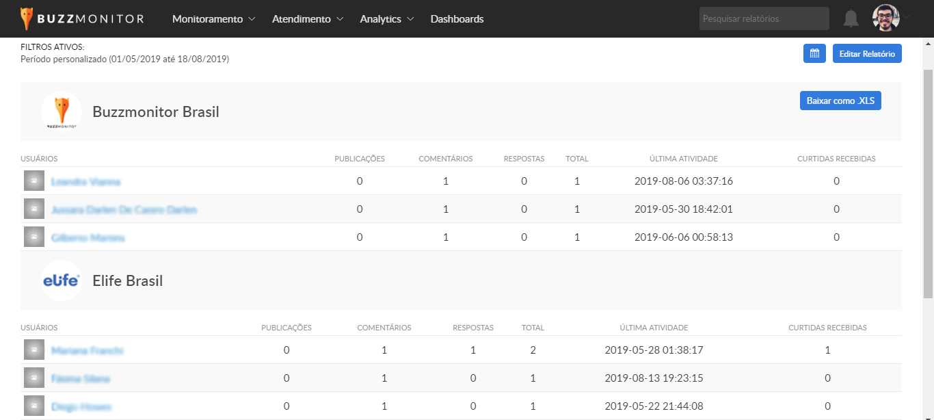The image size is (934, 420).
Task: Go to Dashboards
Action: click(457, 19)
